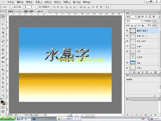Open the 文件(F) menu
The image size is (161, 121).
11,2
